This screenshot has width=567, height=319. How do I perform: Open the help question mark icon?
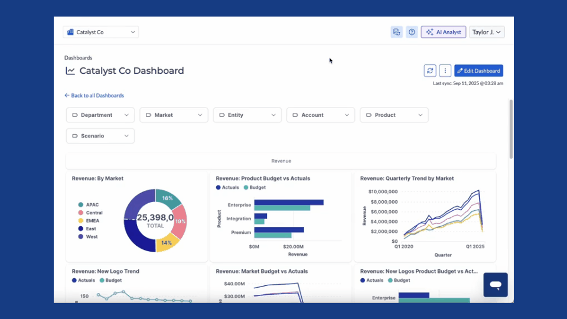pos(412,32)
